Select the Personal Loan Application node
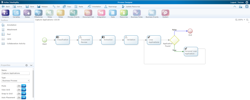This screenshot has height=100, width=250. click(x=191, y=51)
